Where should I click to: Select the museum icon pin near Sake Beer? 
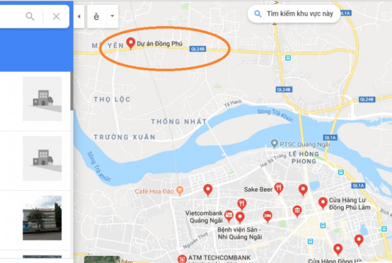click(297, 212)
